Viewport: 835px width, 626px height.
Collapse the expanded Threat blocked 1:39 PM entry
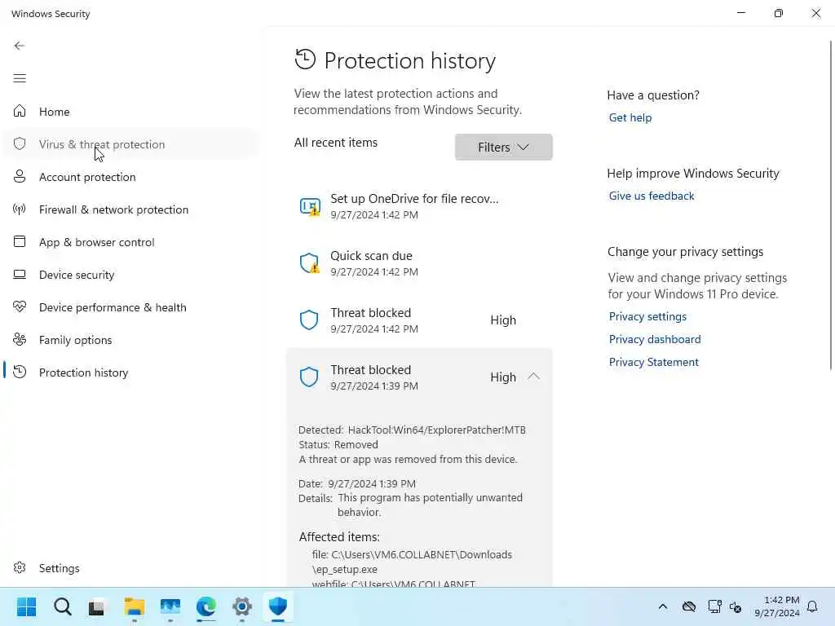[x=533, y=377]
